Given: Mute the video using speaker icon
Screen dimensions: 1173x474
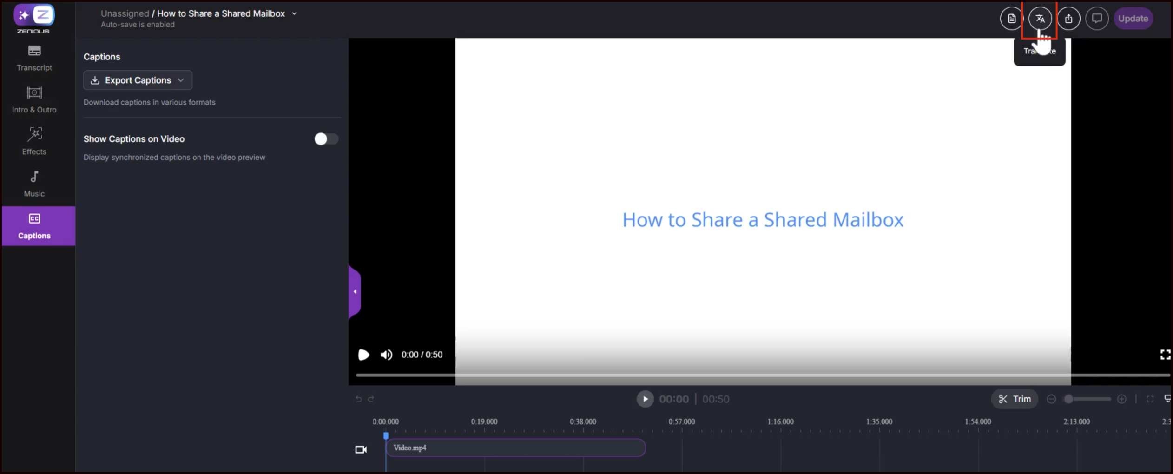Looking at the screenshot, I should click(386, 355).
